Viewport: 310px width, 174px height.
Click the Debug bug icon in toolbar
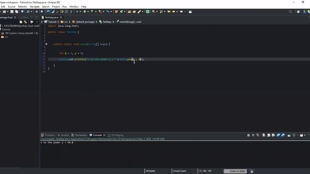[x=77, y=12]
